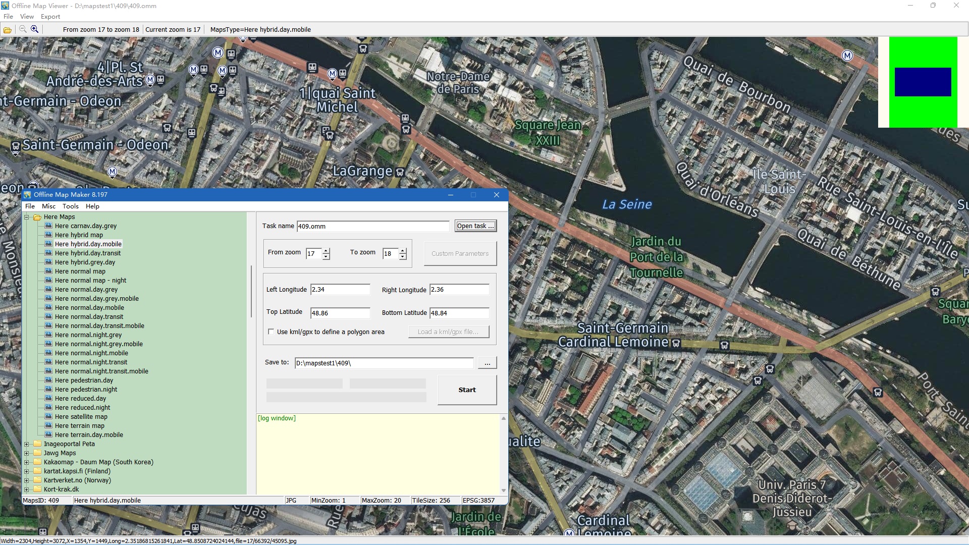This screenshot has height=545, width=969.
Task: Click Offline Map Viewer title bar app icon
Action: click(5, 6)
